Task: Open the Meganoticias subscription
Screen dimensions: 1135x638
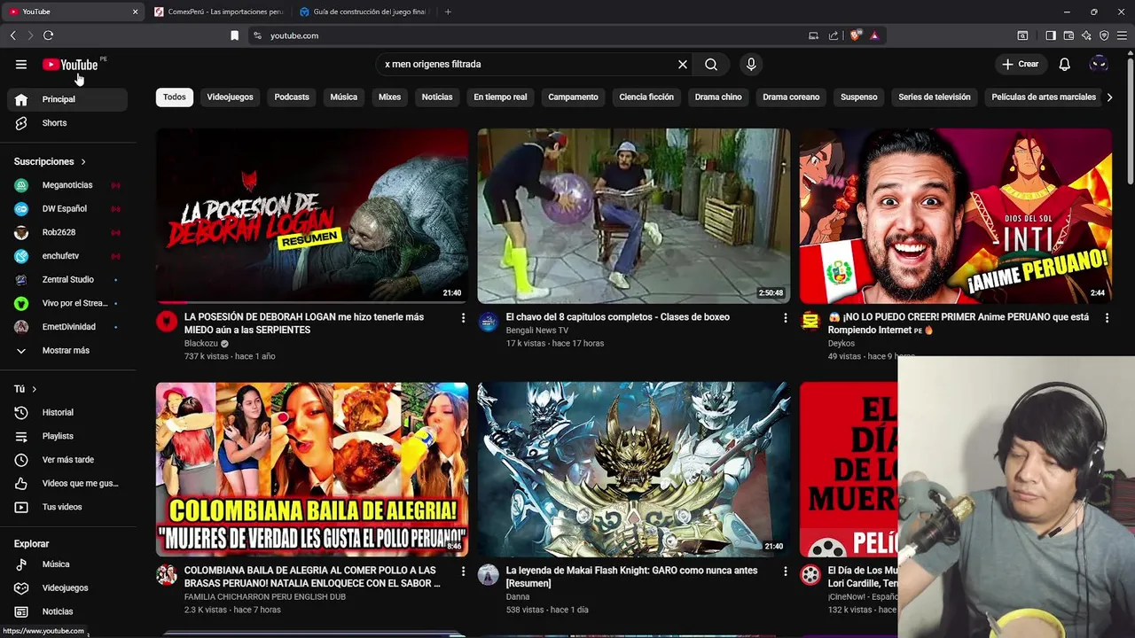Action: [x=67, y=185]
